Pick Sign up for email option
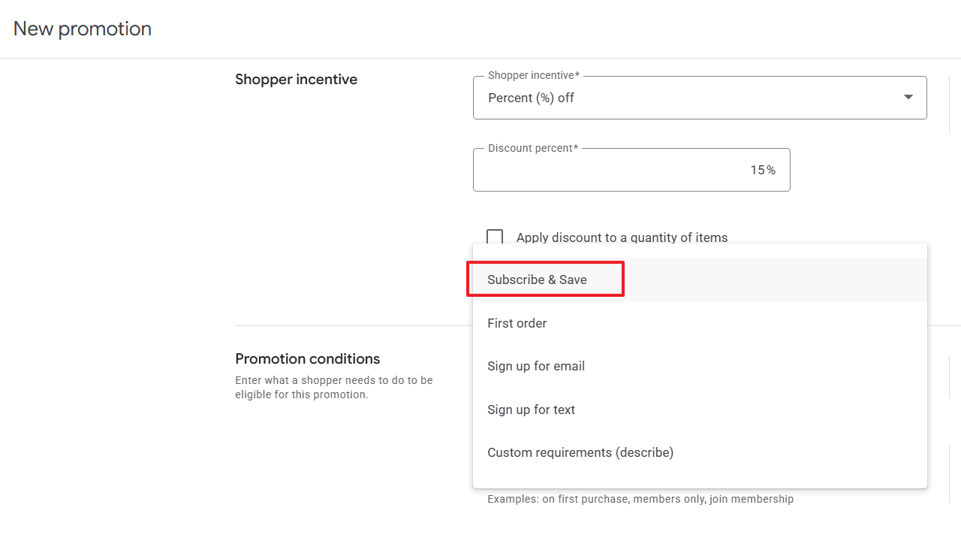This screenshot has height=541, width=961. (x=536, y=366)
